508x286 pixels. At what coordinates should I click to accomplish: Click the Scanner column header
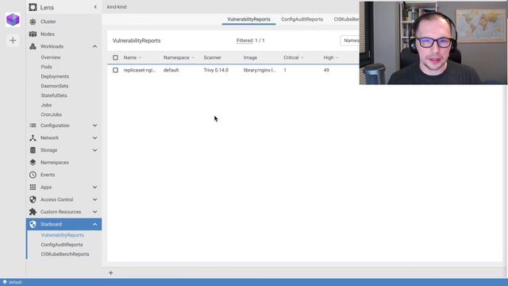(212, 58)
